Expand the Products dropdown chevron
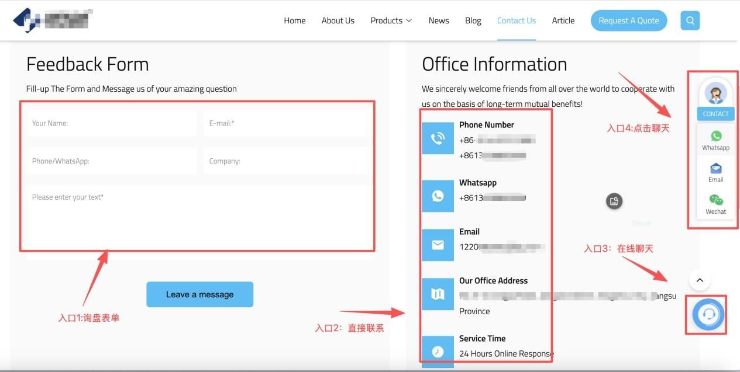Screen dimensions: 740x372 pyautogui.click(x=409, y=20)
